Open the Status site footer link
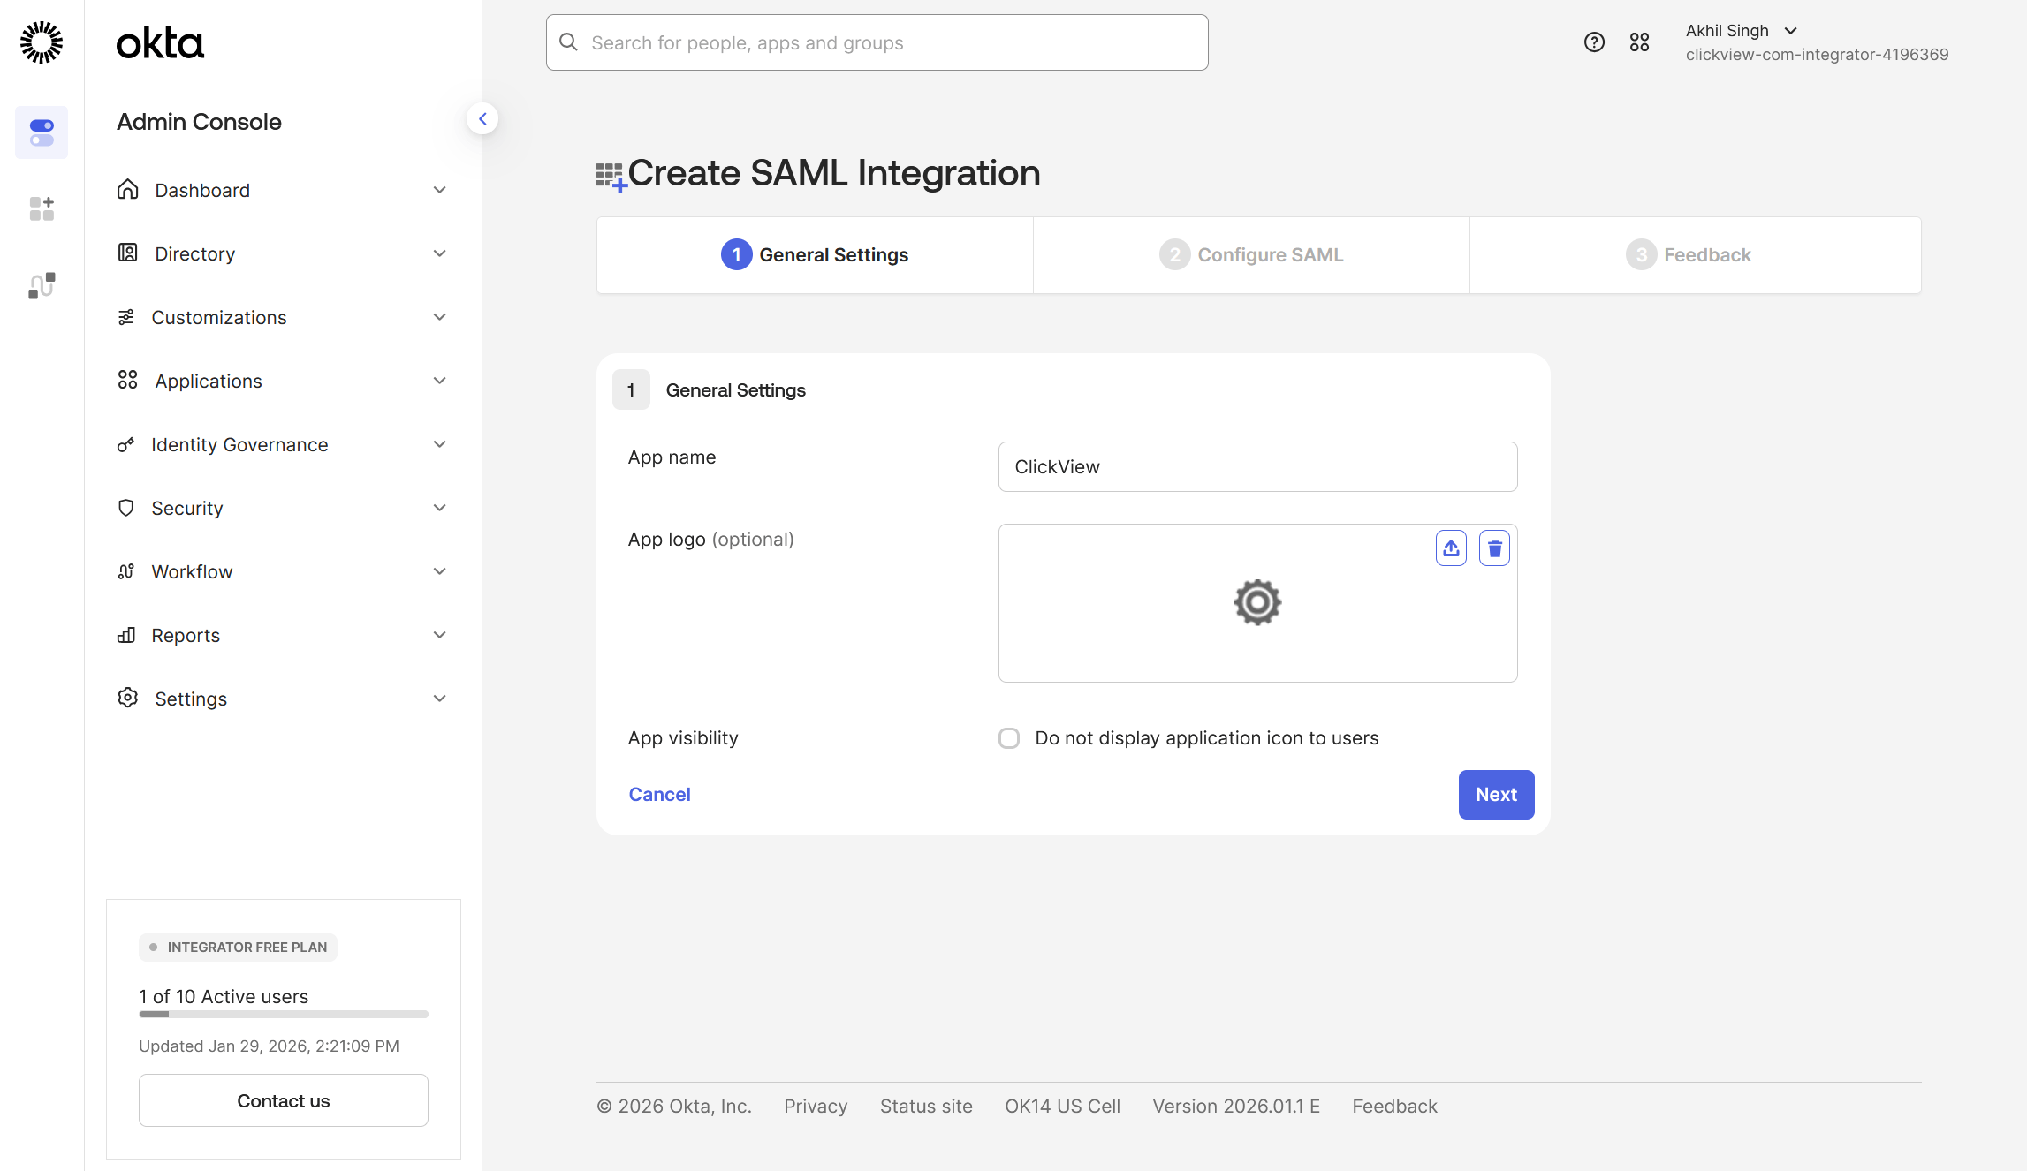The image size is (2027, 1171). [926, 1107]
